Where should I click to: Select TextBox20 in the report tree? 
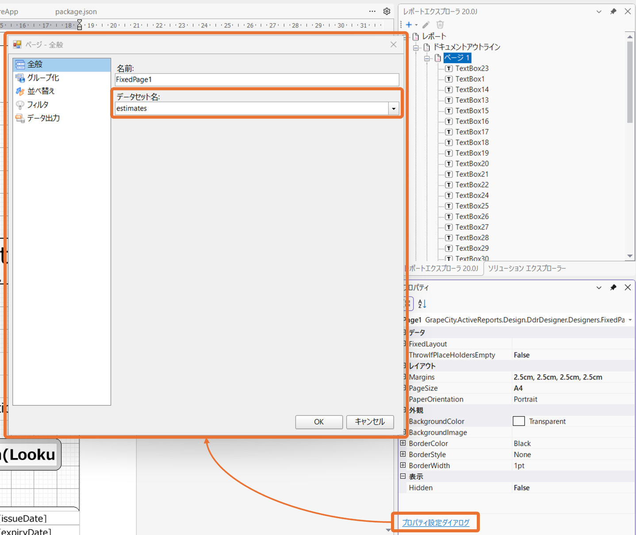[x=472, y=164]
